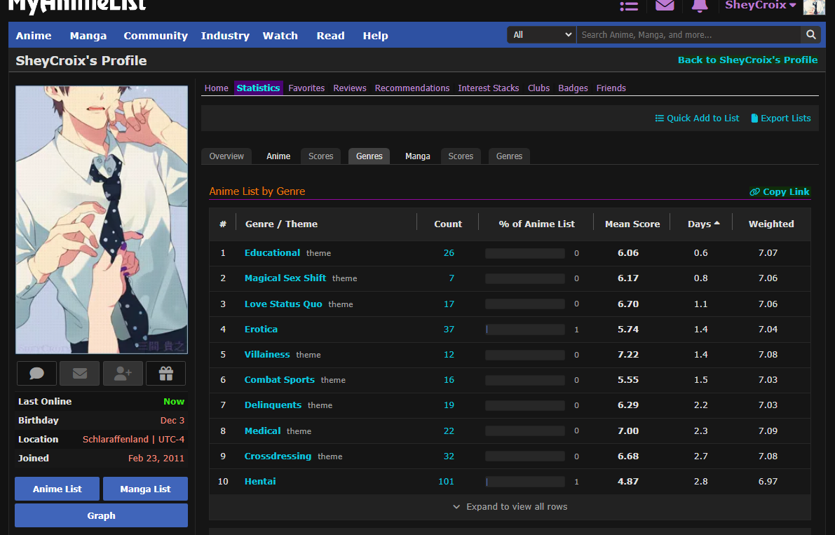Open the Educational genre link
Screen dimensions: 835x535
point(272,253)
